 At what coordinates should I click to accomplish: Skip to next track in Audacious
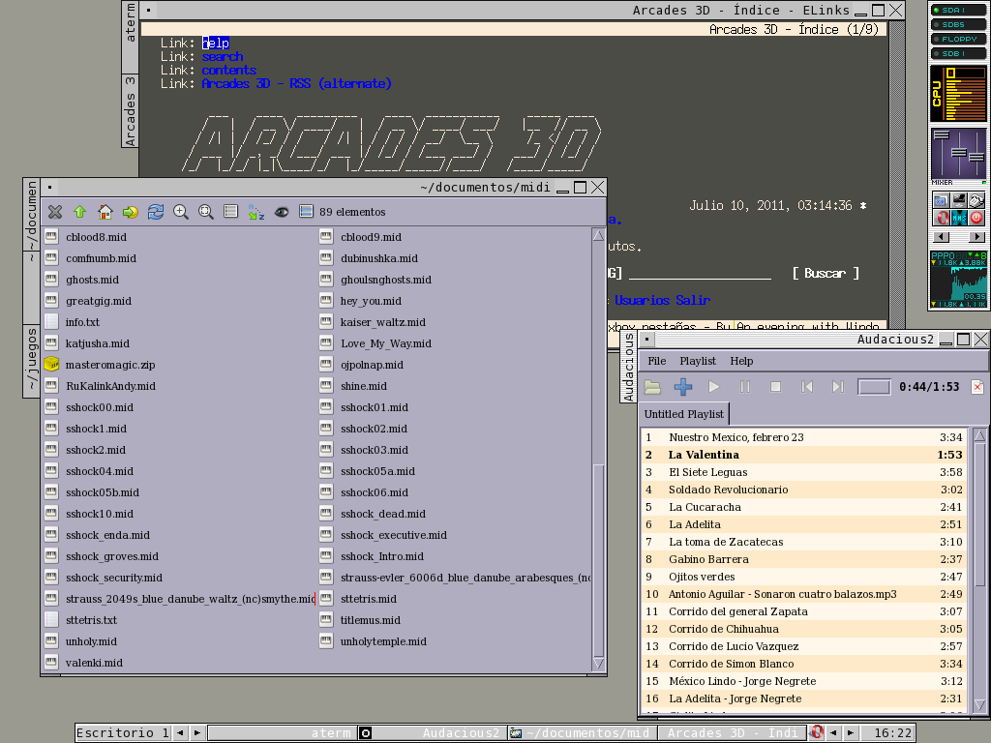coord(837,387)
